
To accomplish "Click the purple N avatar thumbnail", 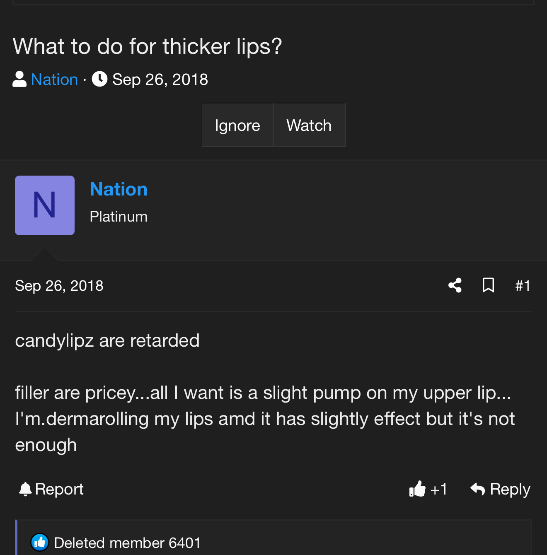I will click(x=45, y=205).
